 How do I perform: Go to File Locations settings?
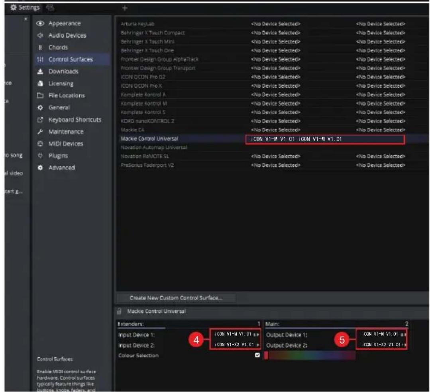[67, 96]
